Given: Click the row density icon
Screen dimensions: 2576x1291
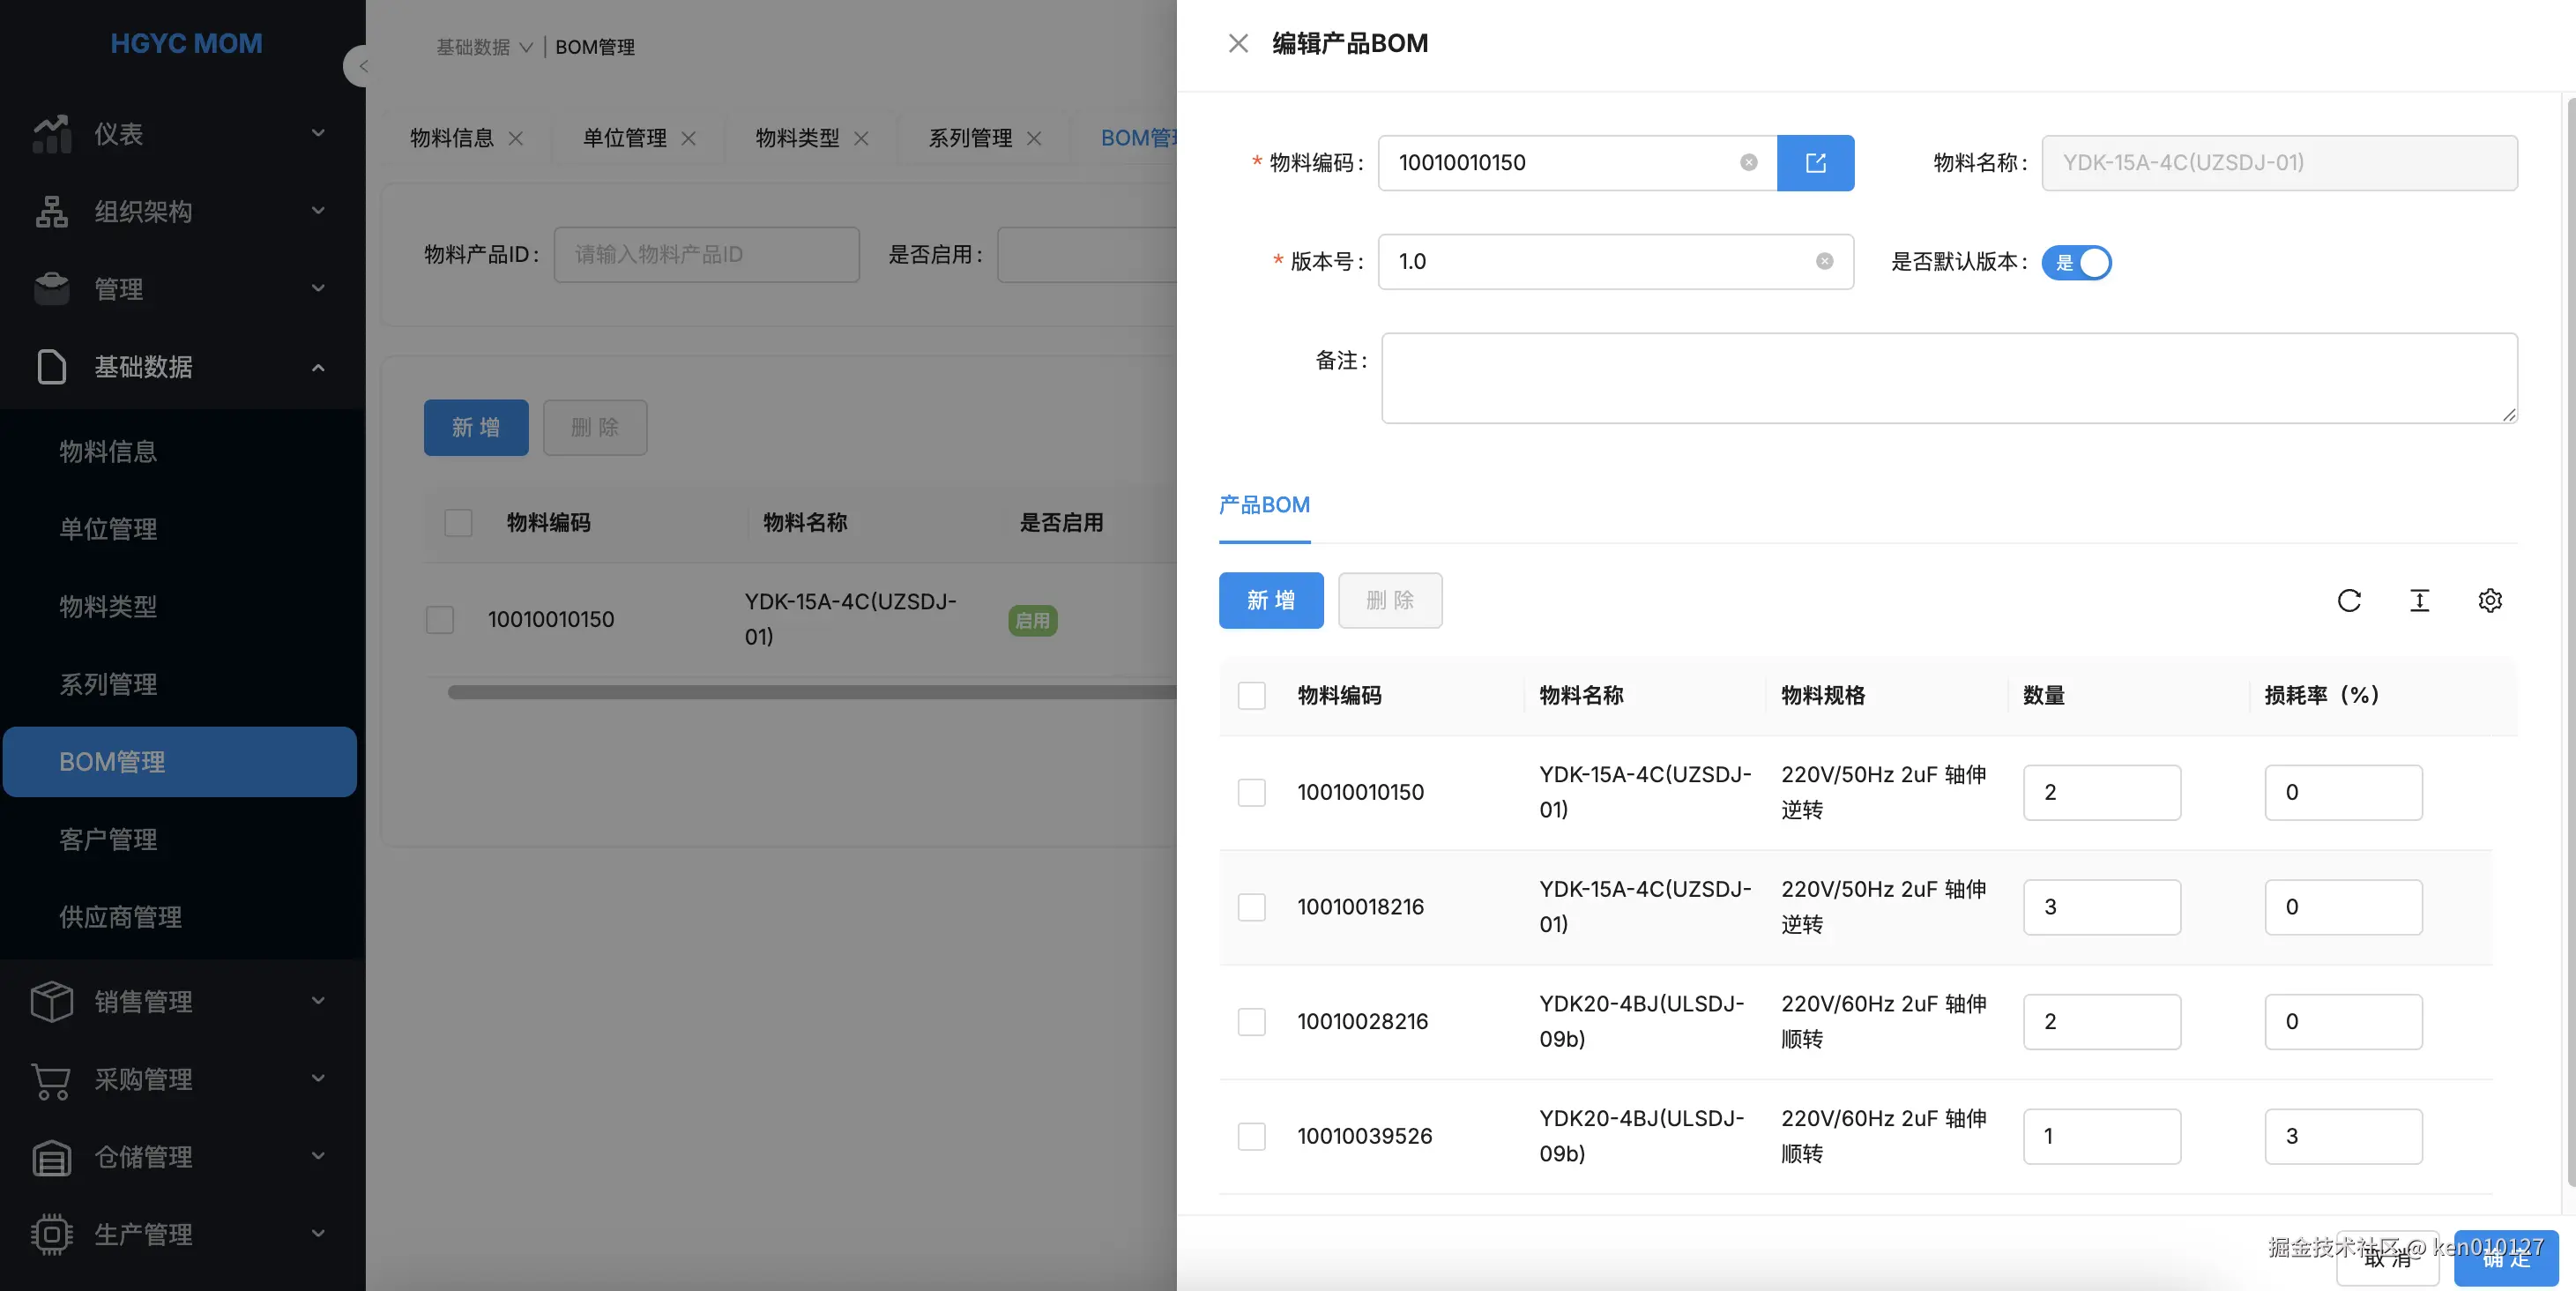Looking at the screenshot, I should [2419, 600].
